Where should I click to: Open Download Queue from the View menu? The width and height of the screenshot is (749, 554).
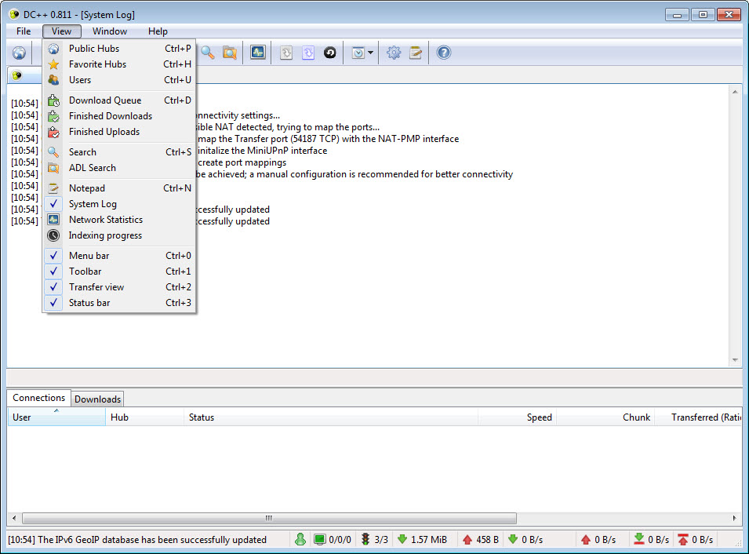119,100
